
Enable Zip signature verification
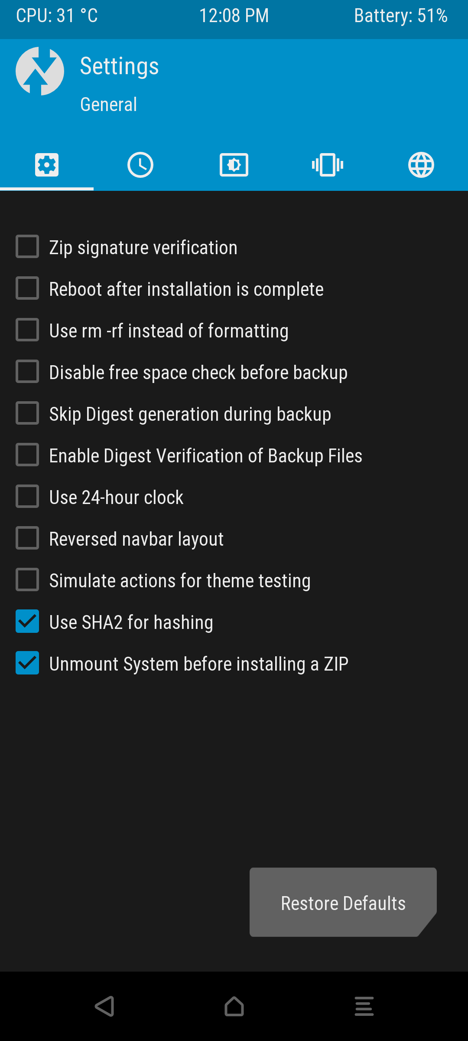tap(27, 246)
